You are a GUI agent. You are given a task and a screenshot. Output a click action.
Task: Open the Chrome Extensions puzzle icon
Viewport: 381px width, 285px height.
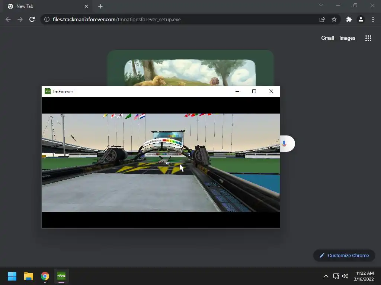[349, 19]
